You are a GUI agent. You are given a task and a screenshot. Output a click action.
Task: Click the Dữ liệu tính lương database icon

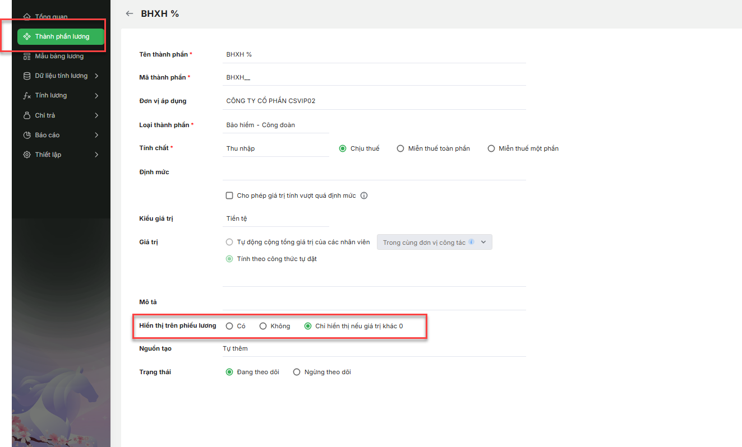(x=26, y=76)
